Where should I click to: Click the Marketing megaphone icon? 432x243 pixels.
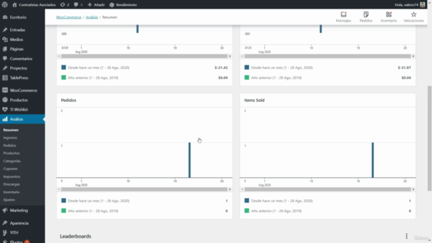pos(5,210)
